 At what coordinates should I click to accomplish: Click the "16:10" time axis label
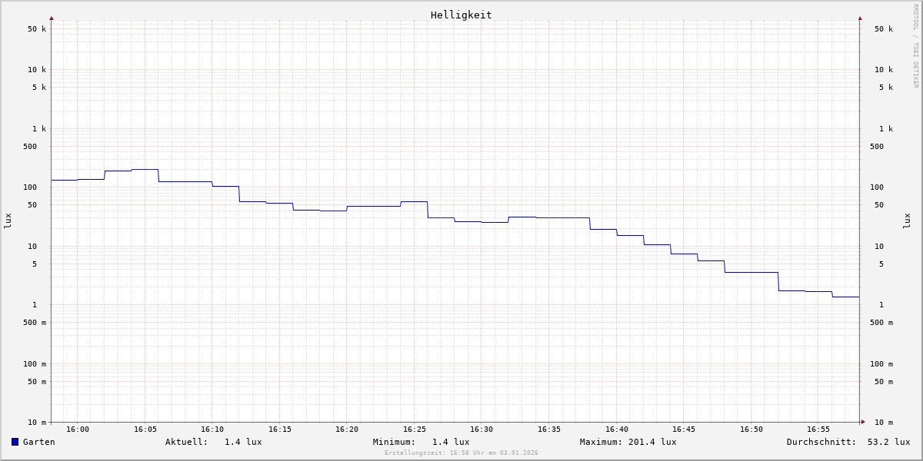pyautogui.click(x=212, y=429)
